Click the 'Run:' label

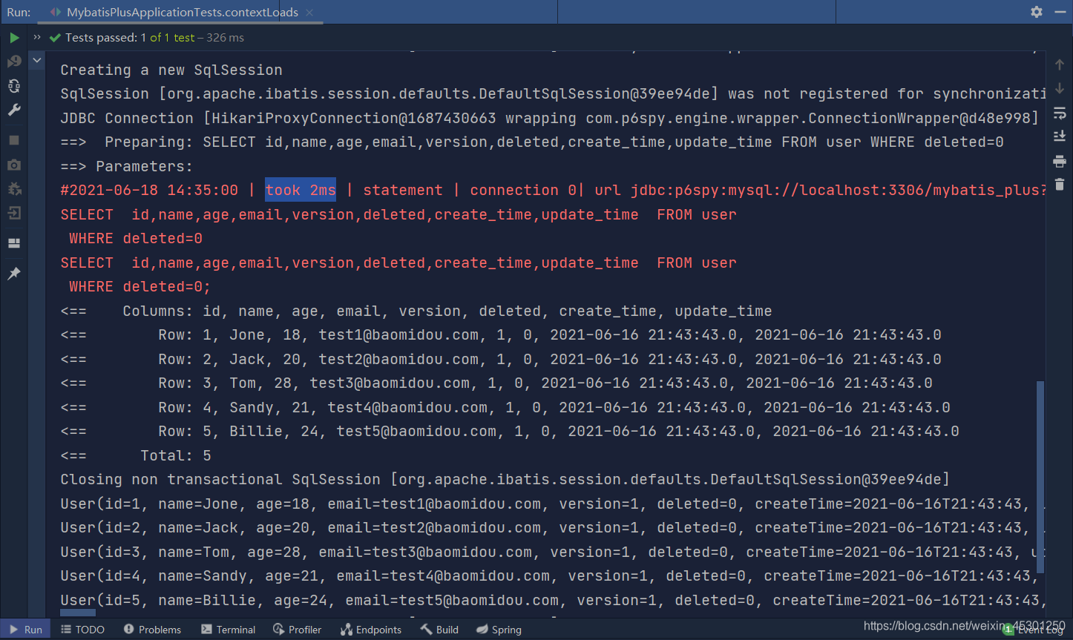point(19,13)
